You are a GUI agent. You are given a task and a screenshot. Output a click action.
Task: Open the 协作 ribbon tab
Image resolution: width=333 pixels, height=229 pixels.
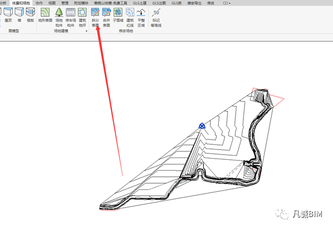point(39,3)
